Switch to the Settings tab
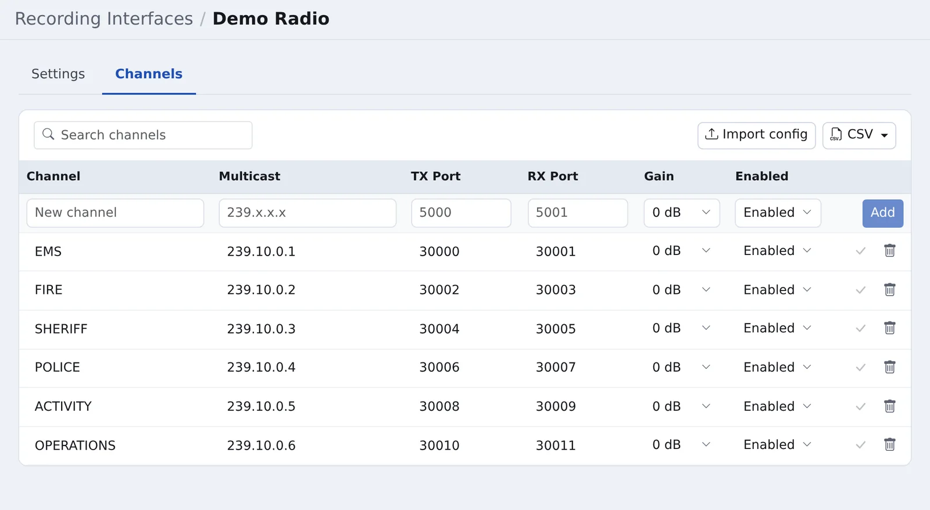 tap(58, 74)
